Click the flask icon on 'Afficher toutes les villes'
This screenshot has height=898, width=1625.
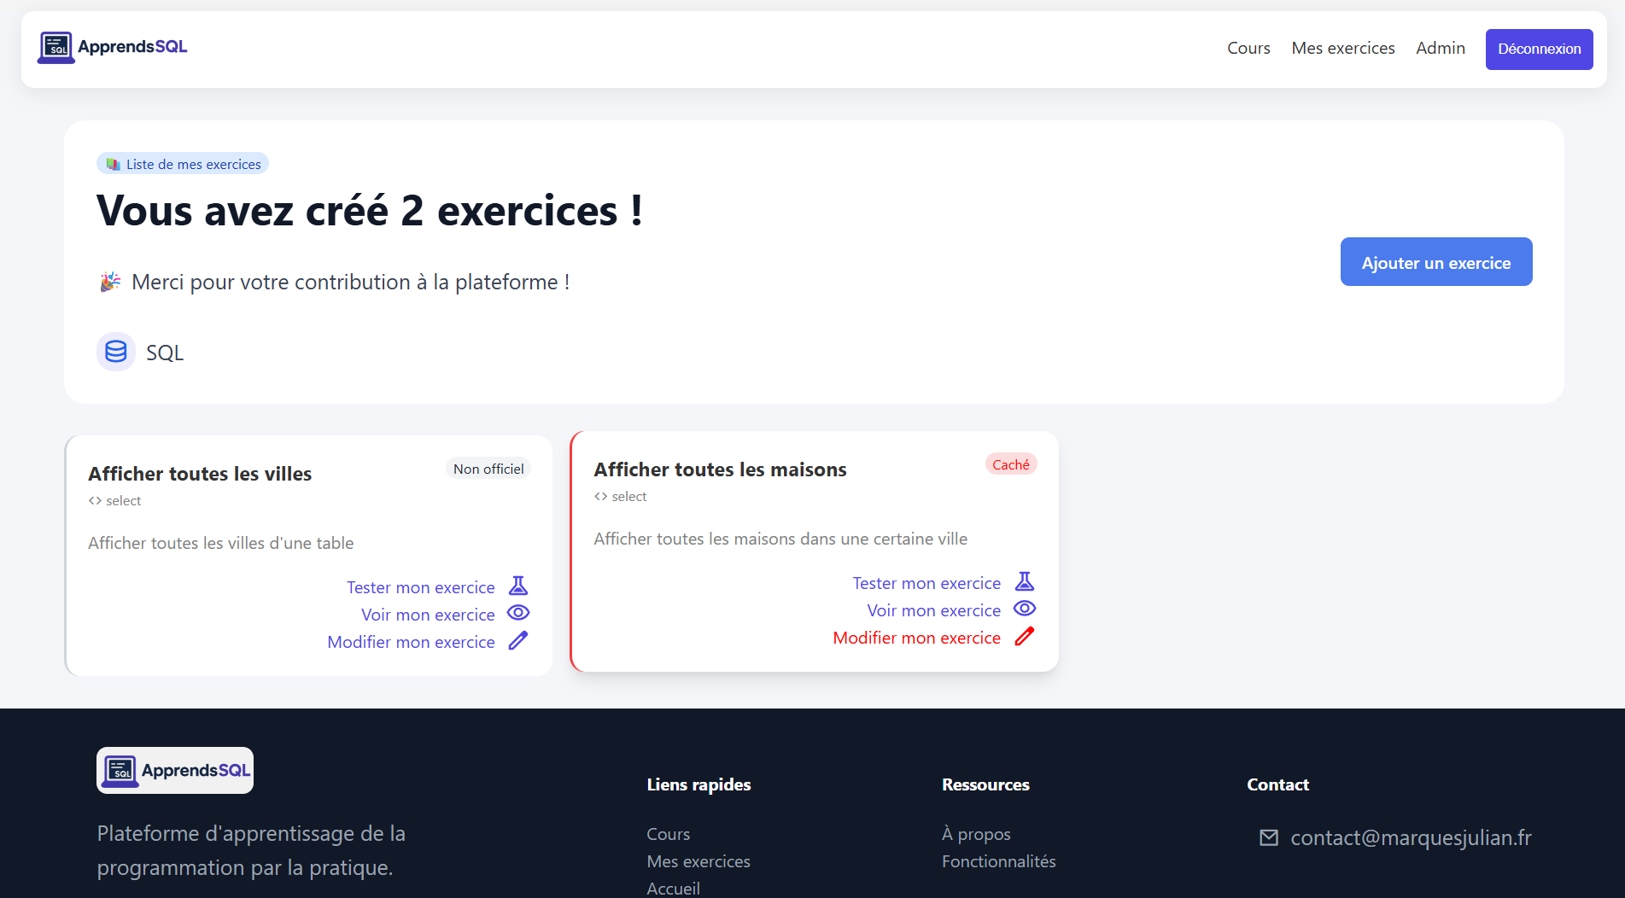click(518, 586)
